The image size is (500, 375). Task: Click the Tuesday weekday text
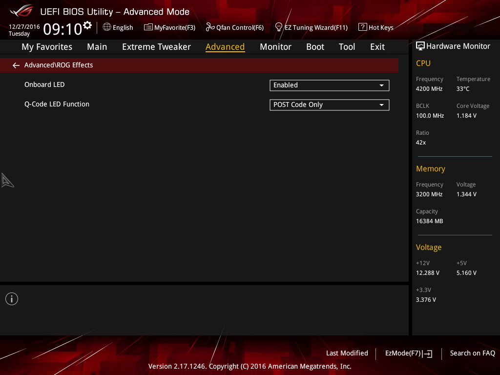[19, 34]
